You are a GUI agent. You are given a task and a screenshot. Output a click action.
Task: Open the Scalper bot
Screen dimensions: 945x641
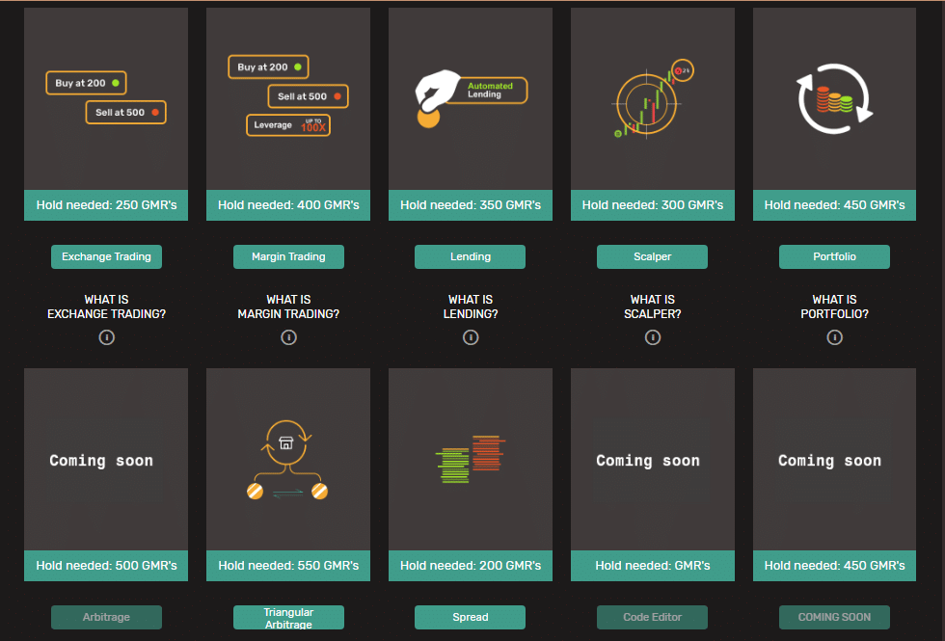pyautogui.click(x=653, y=256)
